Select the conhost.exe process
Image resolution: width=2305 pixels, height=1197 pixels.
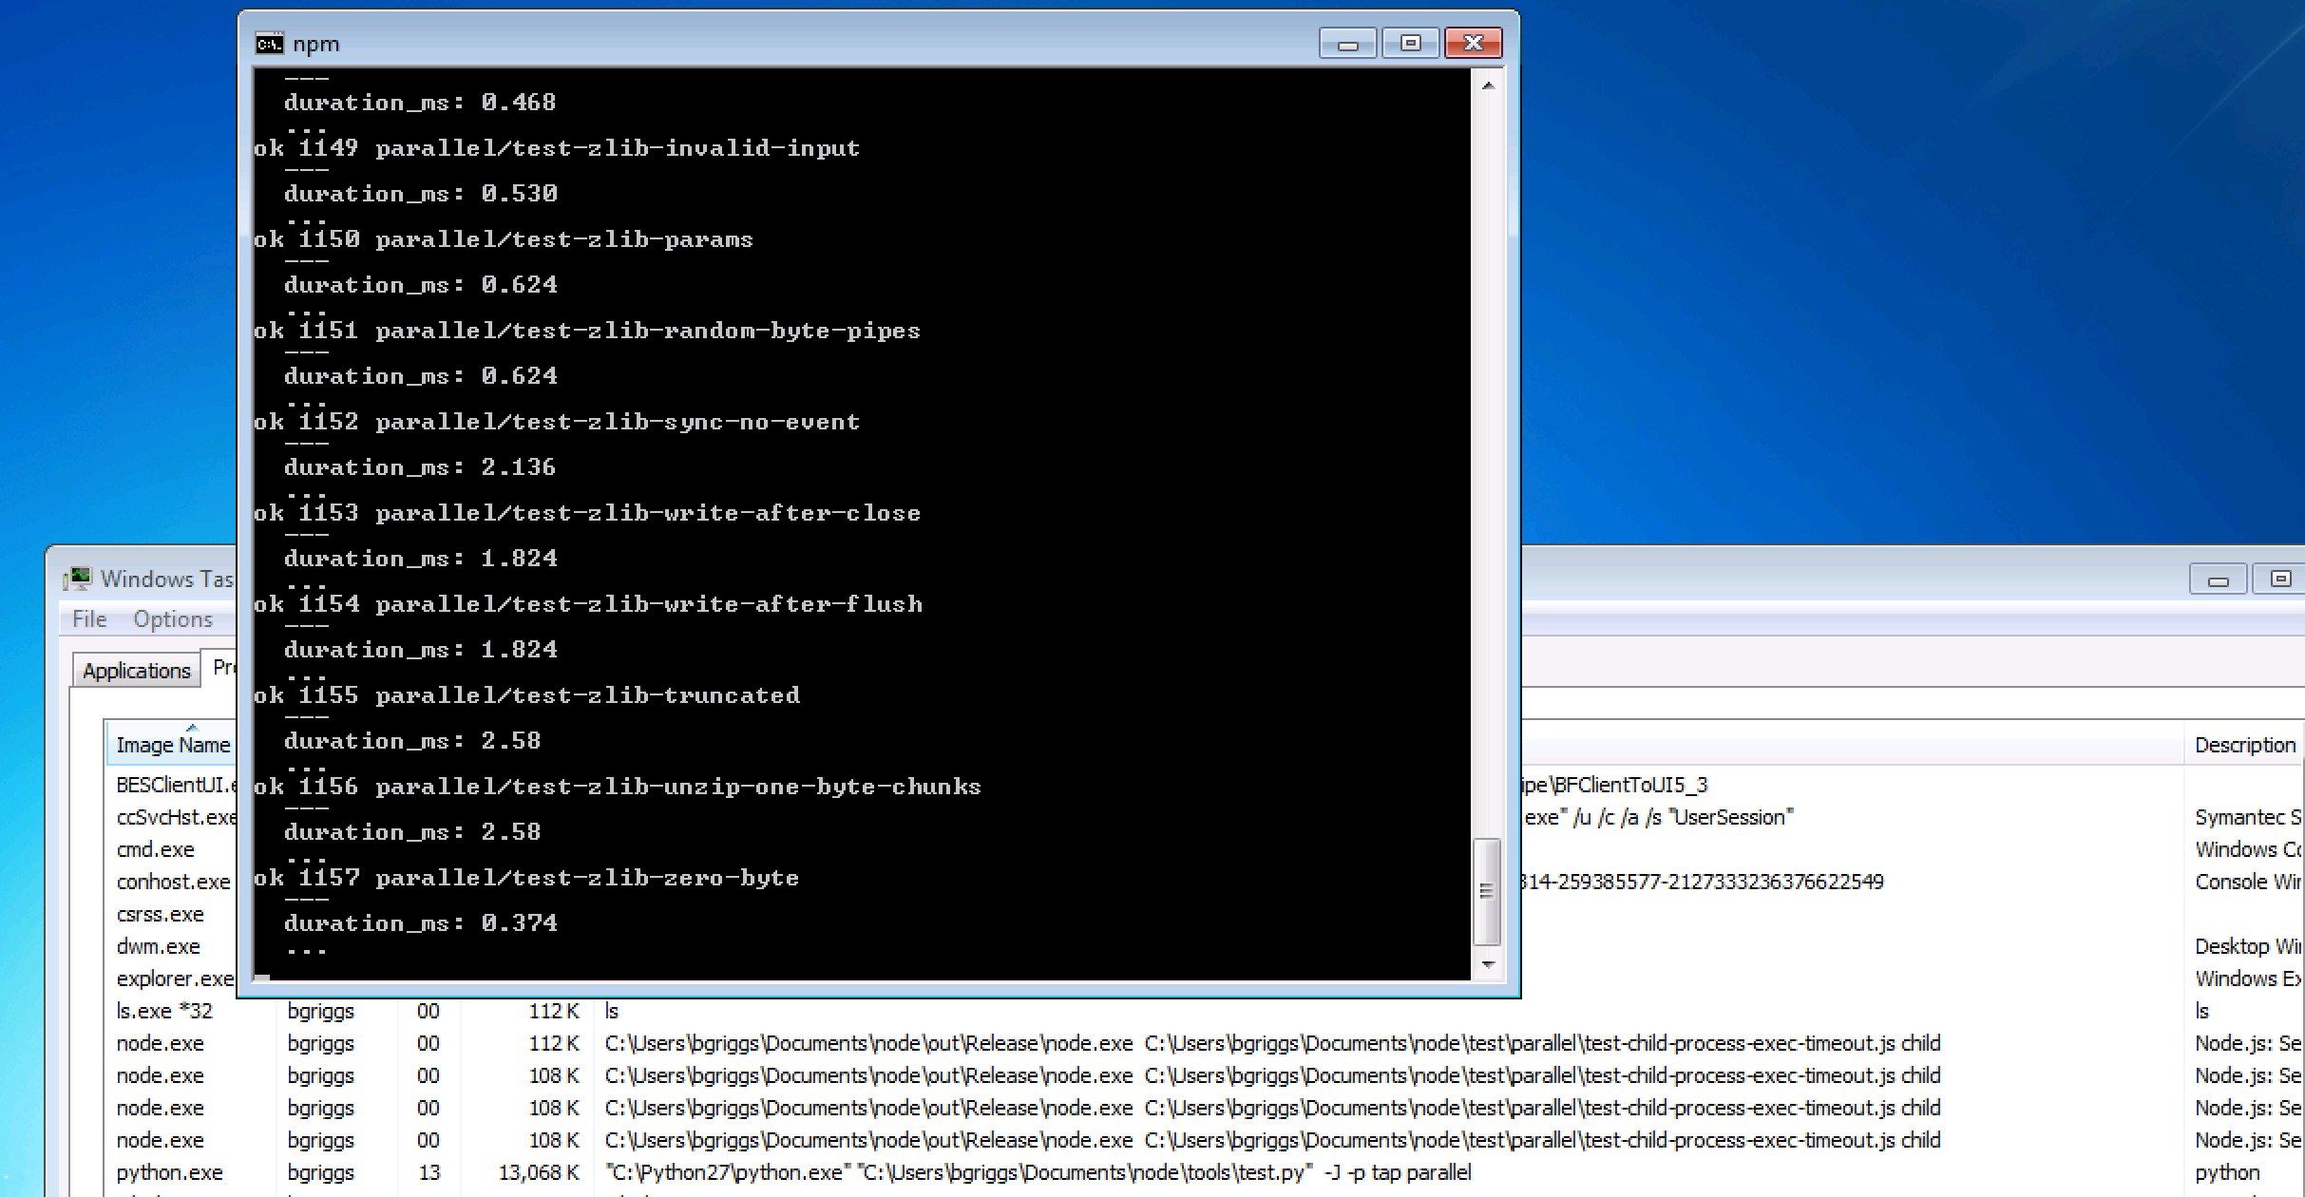tap(172, 882)
